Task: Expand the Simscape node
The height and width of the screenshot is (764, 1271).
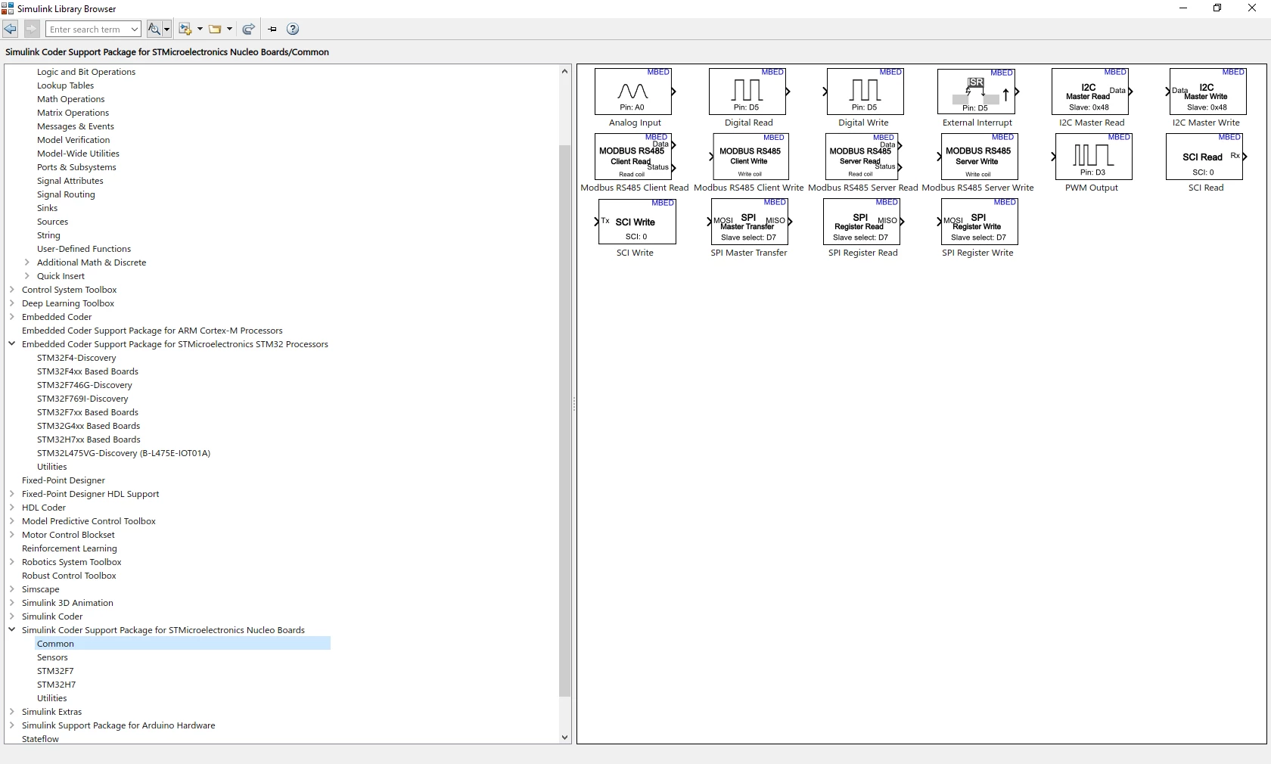Action: (x=12, y=589)
